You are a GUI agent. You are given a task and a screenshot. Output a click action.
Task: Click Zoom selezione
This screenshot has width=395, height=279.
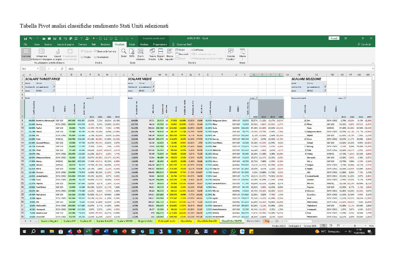pyautogui.click(x=141, y=54)
